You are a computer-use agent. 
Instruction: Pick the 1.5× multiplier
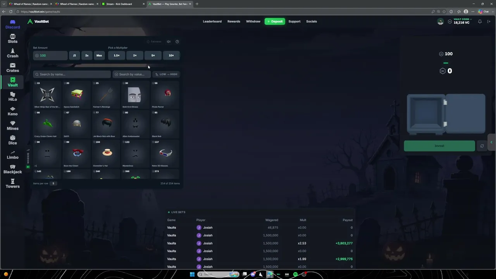117,55
